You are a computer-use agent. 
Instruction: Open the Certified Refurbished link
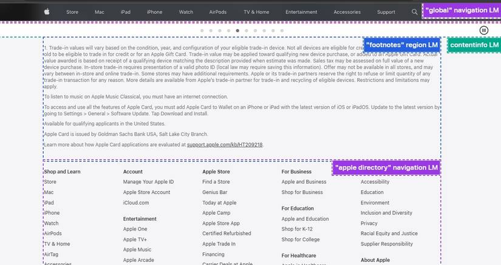pyautogui.click(x=227, y=233)
